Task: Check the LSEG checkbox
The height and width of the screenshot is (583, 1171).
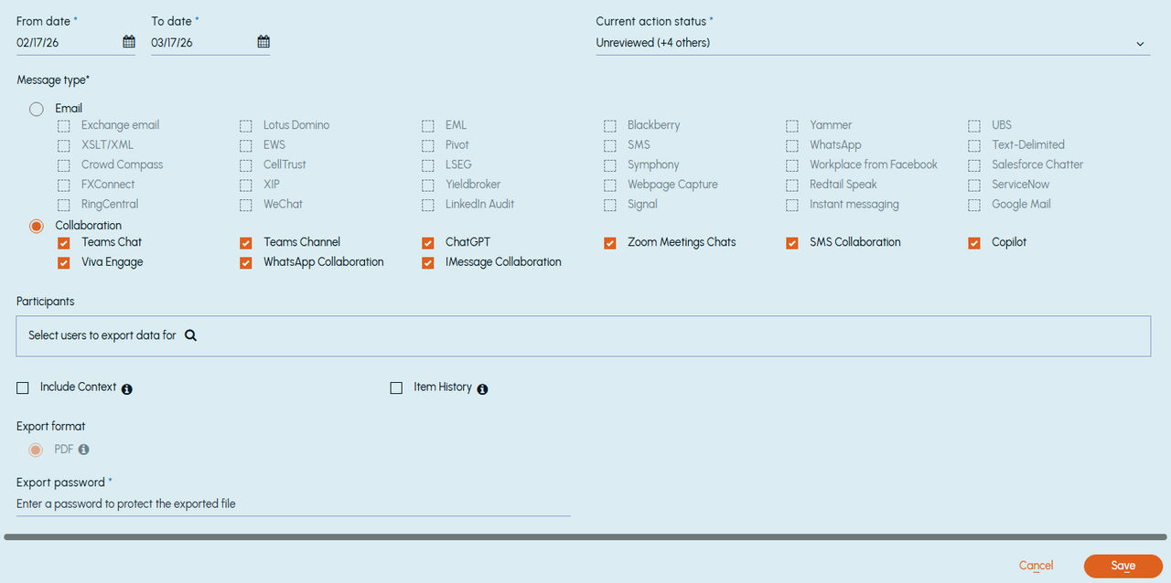Action: point(427,166)
